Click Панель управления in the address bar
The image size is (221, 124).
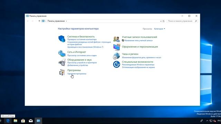click(56, 21)
